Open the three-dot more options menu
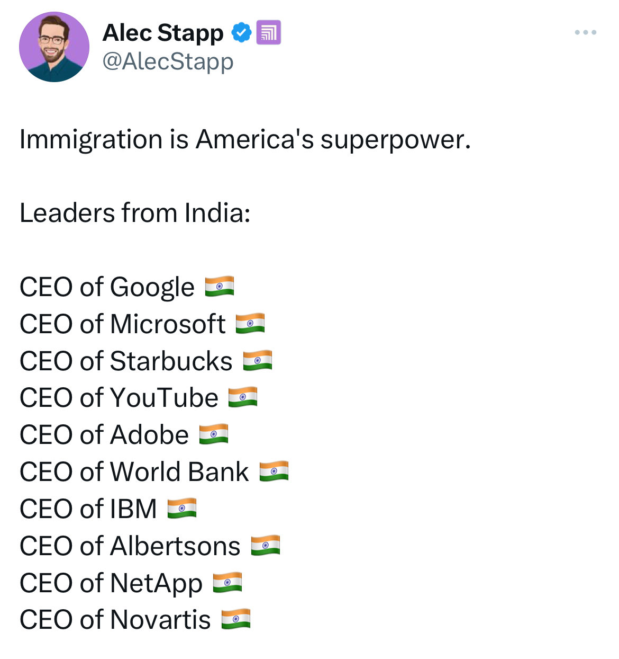 [x=585, y=33]
